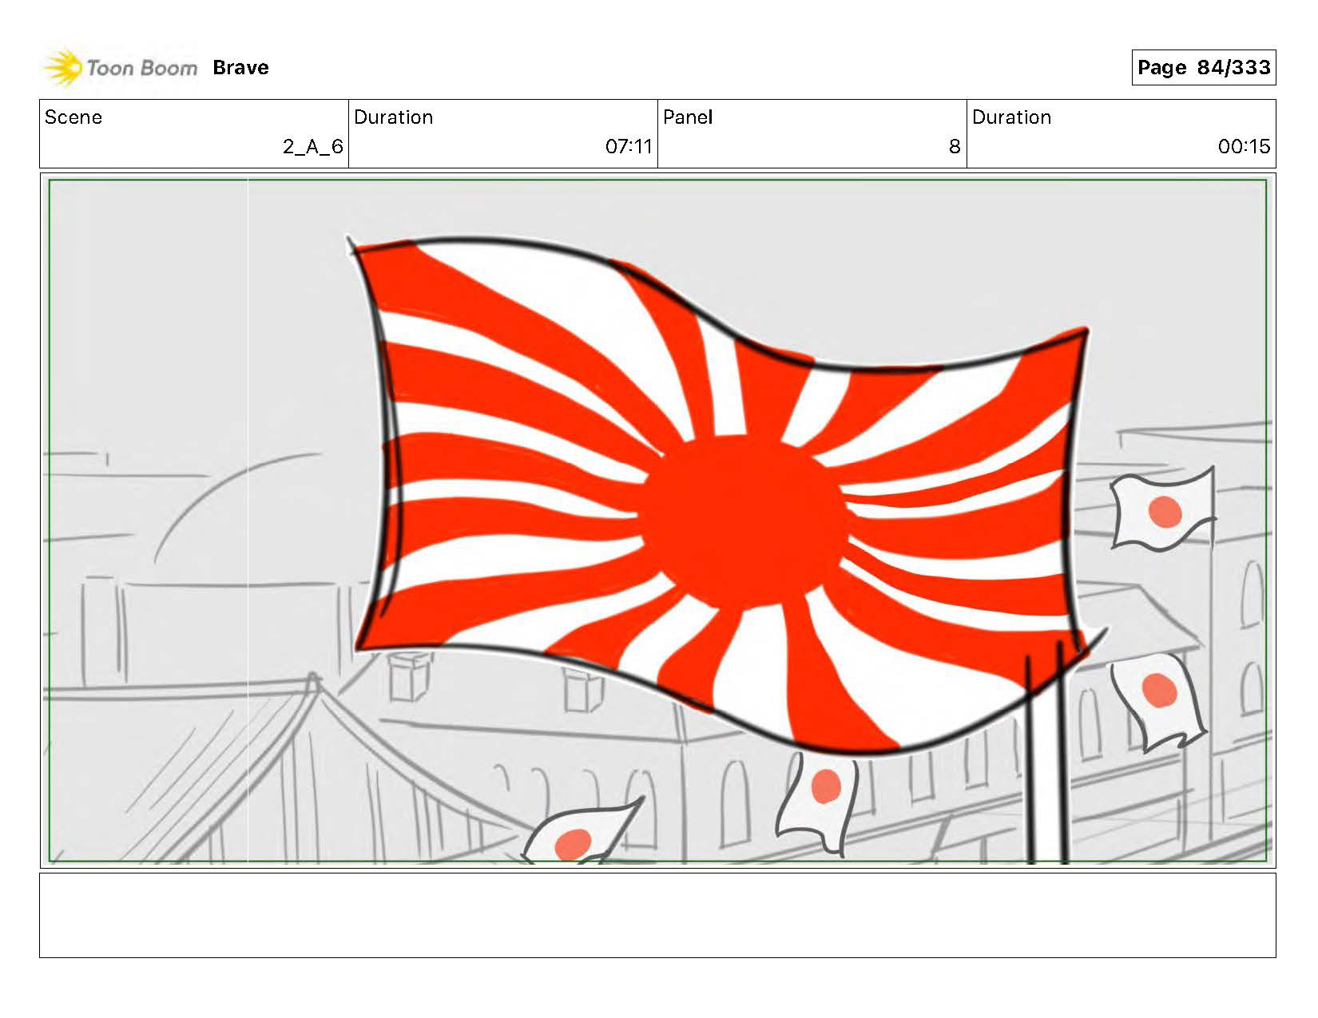The height and width of the screenshot is (1018, 1318).
Task: Click the Toon Boom logo
Action: (x=120, y=68)
